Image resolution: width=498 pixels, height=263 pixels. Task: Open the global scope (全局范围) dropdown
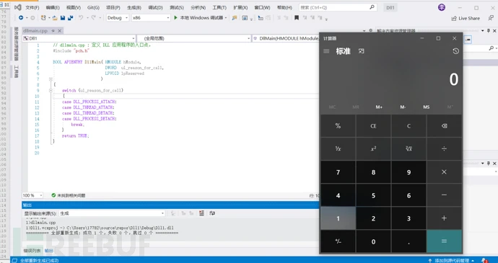[x=193, y=38]
